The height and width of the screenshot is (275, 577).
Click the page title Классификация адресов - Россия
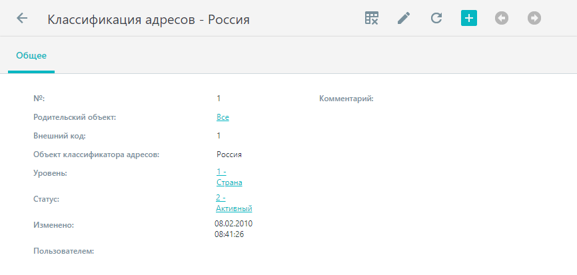point(149,19)
